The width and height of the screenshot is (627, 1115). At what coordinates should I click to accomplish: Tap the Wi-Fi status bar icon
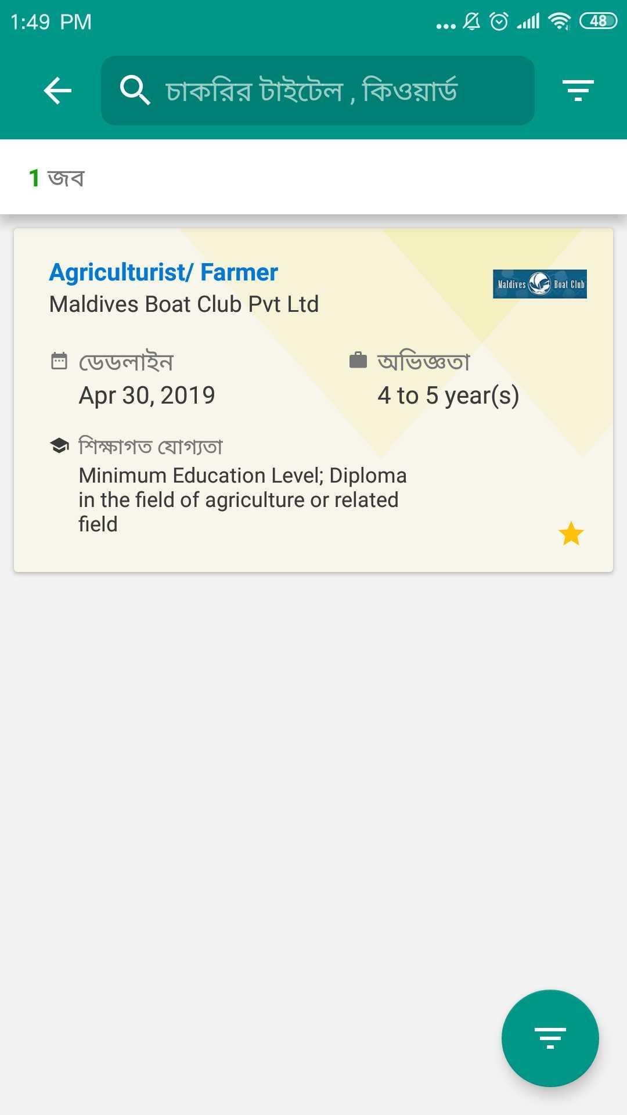point(560,21)
